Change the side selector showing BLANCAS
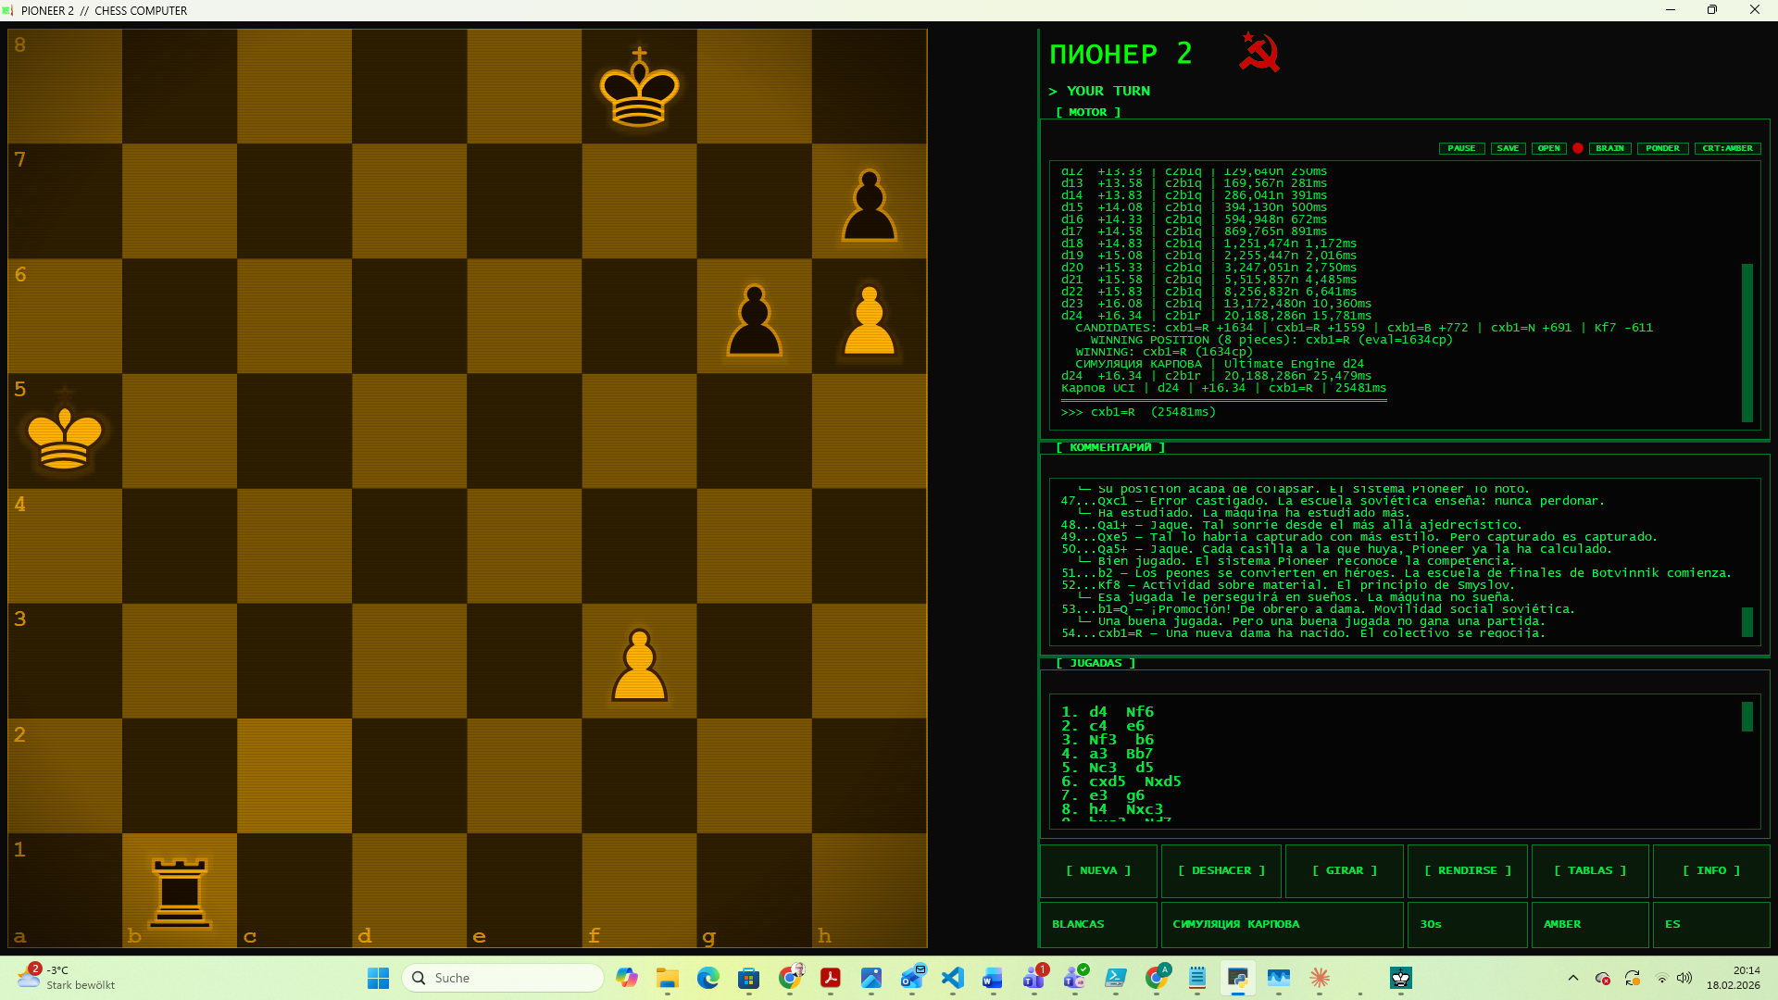 click(1098, 924)
